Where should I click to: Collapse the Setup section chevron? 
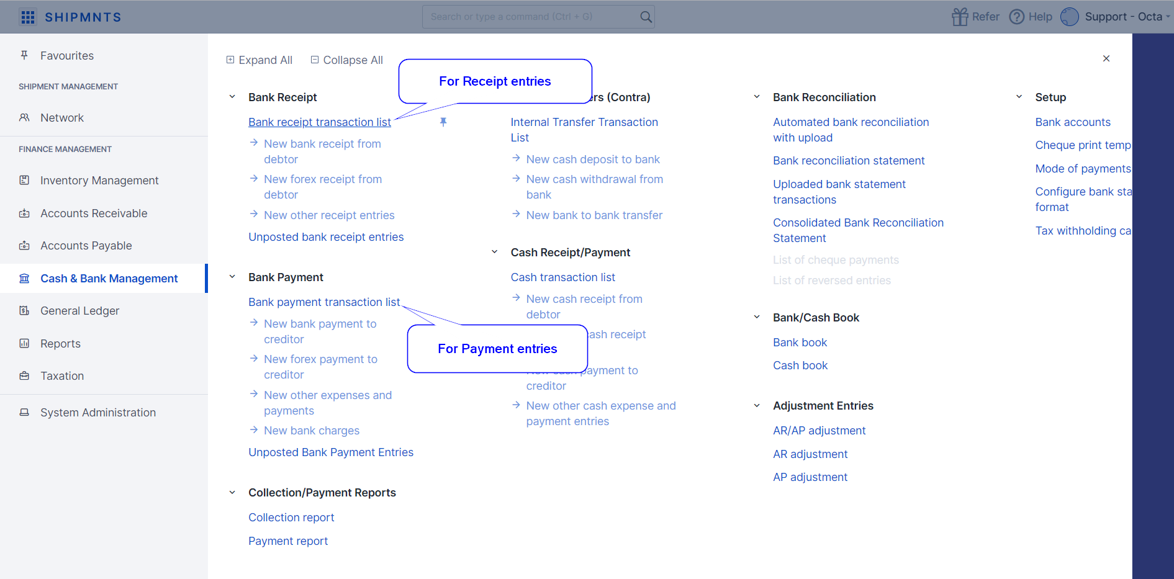point(1019,97)
